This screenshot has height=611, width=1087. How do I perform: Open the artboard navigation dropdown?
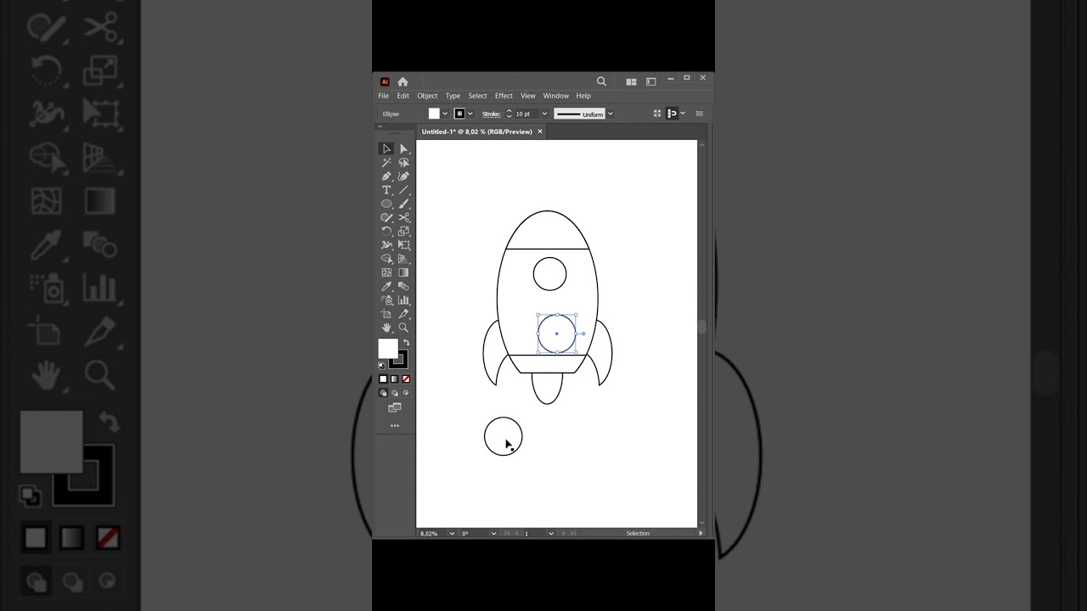550,534
